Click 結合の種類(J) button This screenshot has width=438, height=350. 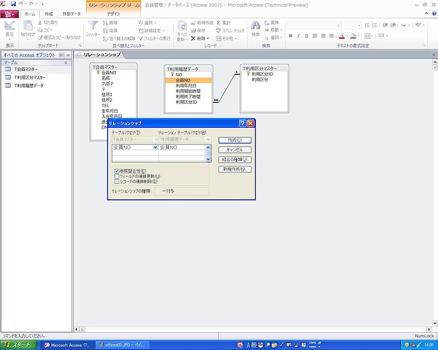[235, 160]
